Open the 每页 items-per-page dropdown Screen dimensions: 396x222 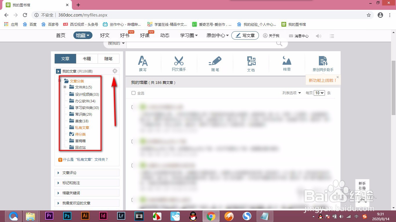tap(319, 93)
